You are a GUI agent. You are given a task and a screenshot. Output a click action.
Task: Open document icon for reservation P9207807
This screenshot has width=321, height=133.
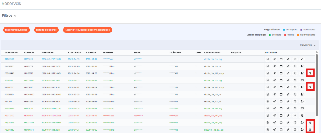(268, 59)
